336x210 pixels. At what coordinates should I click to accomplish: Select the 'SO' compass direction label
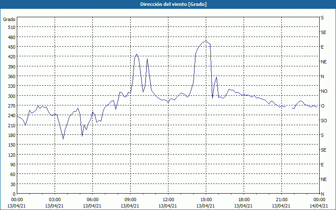[x=324, y=121]
